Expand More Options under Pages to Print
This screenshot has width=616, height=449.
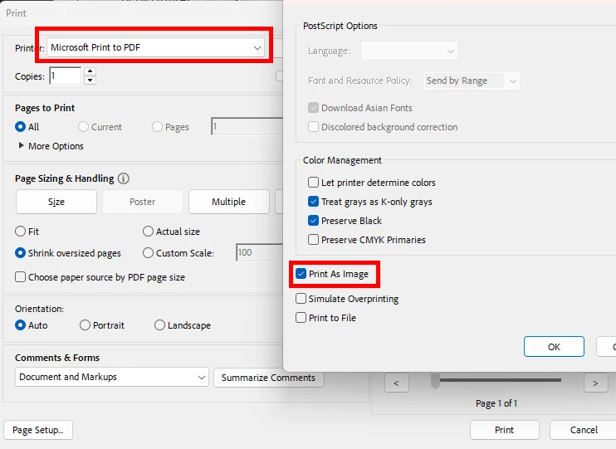click(x=51, y=146)
